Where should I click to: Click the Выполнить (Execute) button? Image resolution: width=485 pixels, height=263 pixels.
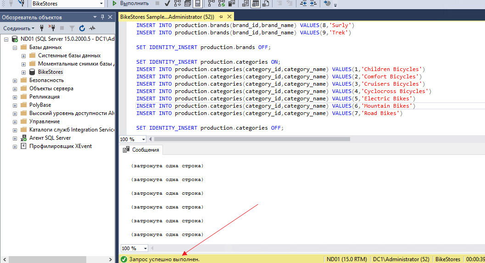click(x=130, y=3)
